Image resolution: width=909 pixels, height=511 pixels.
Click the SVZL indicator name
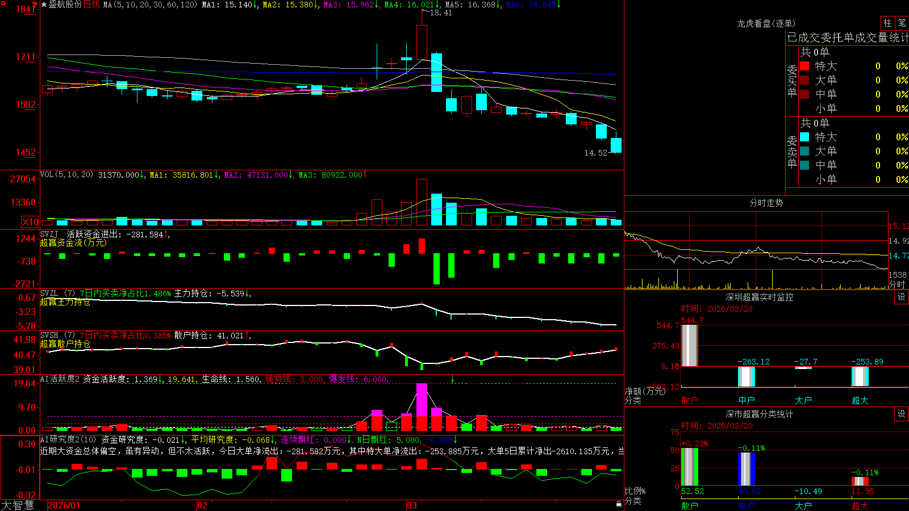click(49, 294)
